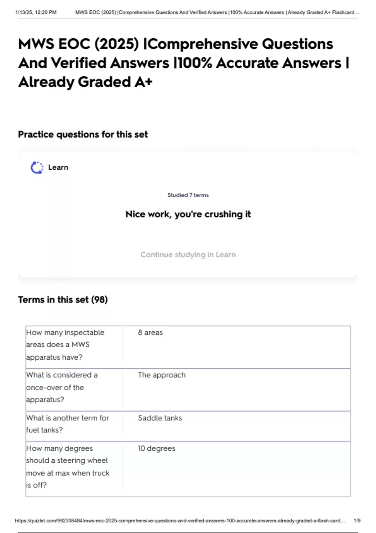The image size is (376, 533).
Task: Click the inspectable areas question card
Action: pyautogui.click(x=65, y=345)
